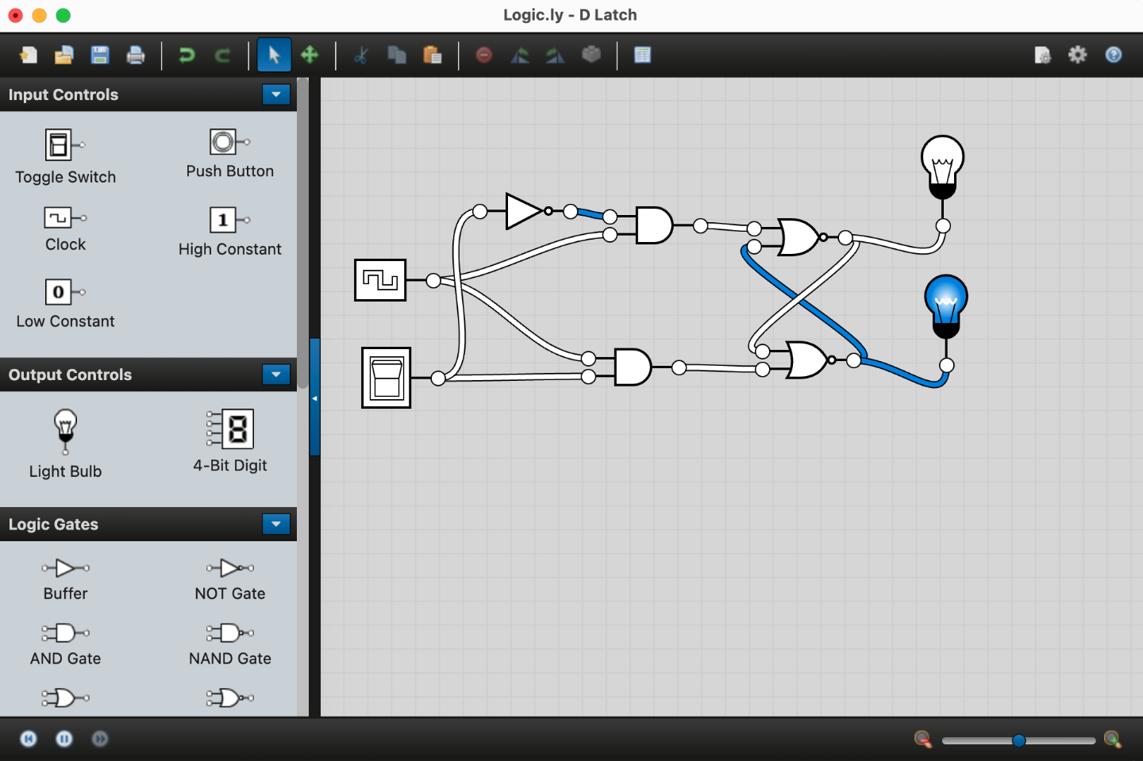Toggle the switch component on the canvas

pos(386,378)
